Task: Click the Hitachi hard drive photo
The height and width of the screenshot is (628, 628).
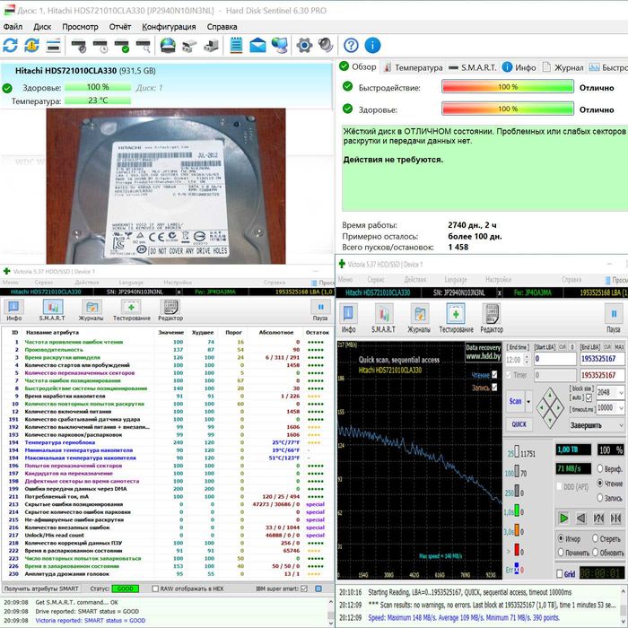Action: [166, 187]
